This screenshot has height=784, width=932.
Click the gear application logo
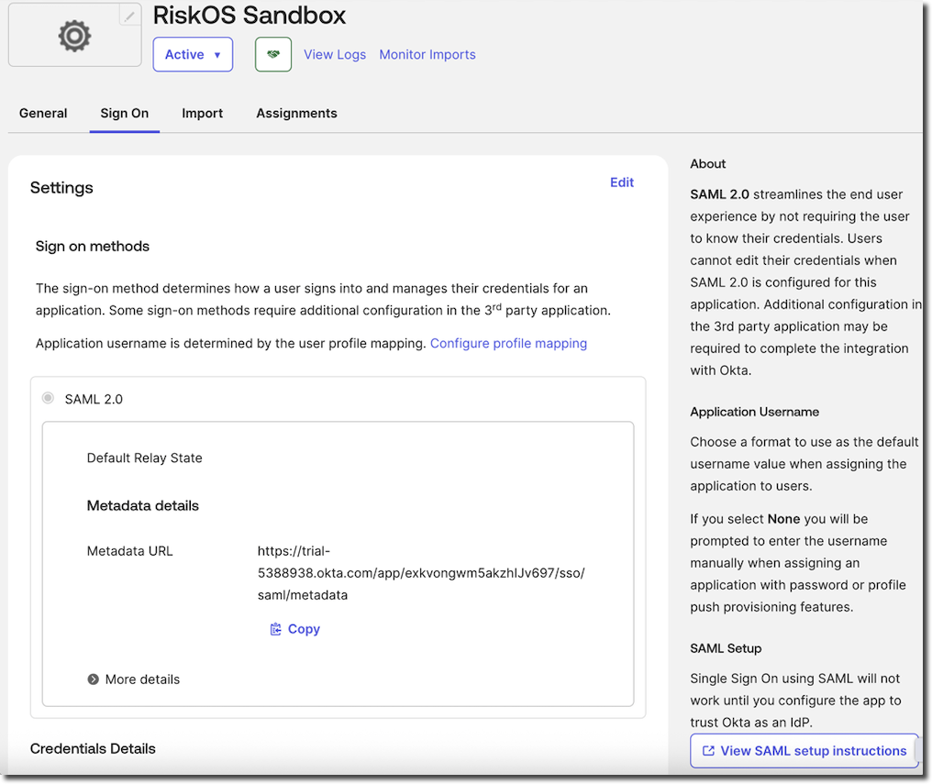click(x=74, y=37)
